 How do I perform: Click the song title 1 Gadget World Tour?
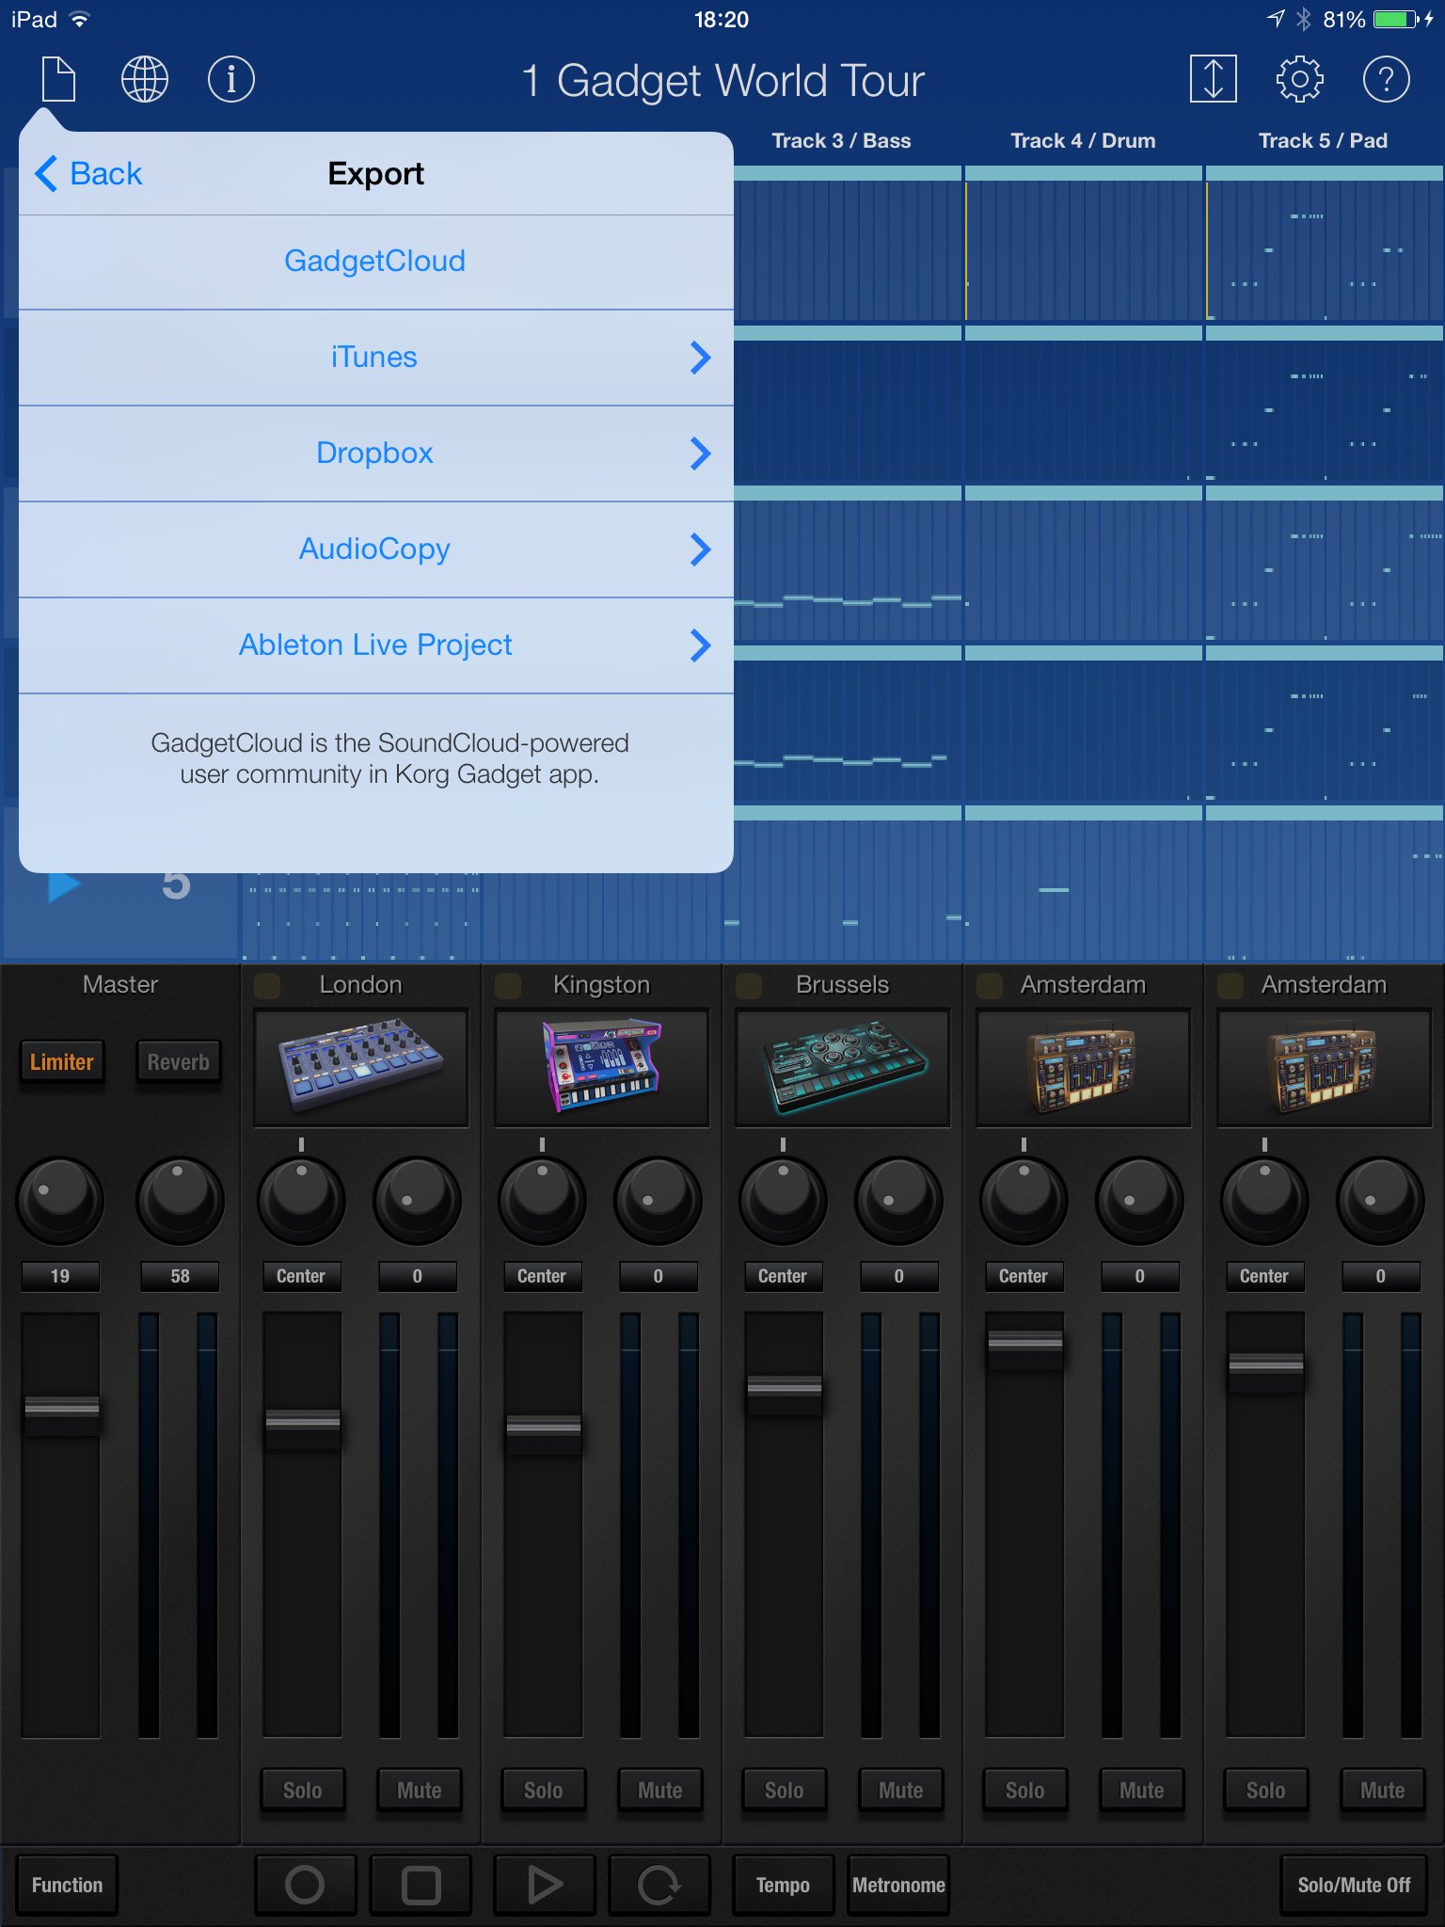click(722, 81)
